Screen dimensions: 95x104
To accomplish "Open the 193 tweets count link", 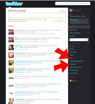I will pos(83,15).
